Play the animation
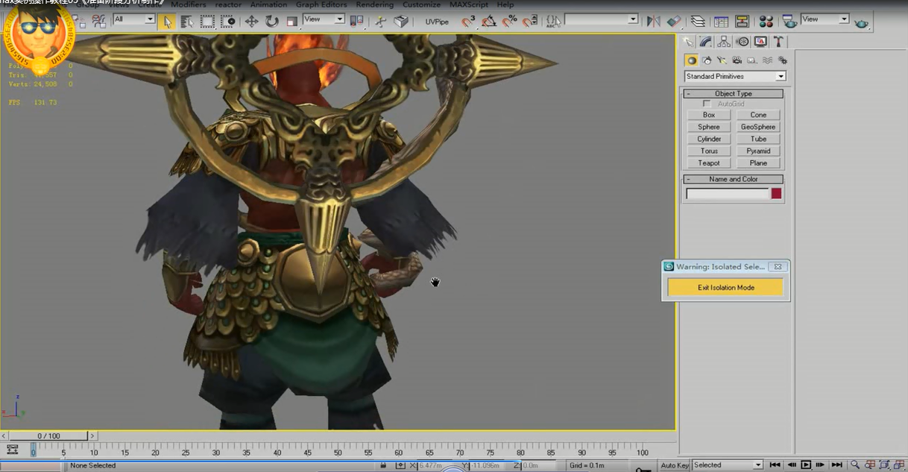The image size is (908, 472). (806, 465)
